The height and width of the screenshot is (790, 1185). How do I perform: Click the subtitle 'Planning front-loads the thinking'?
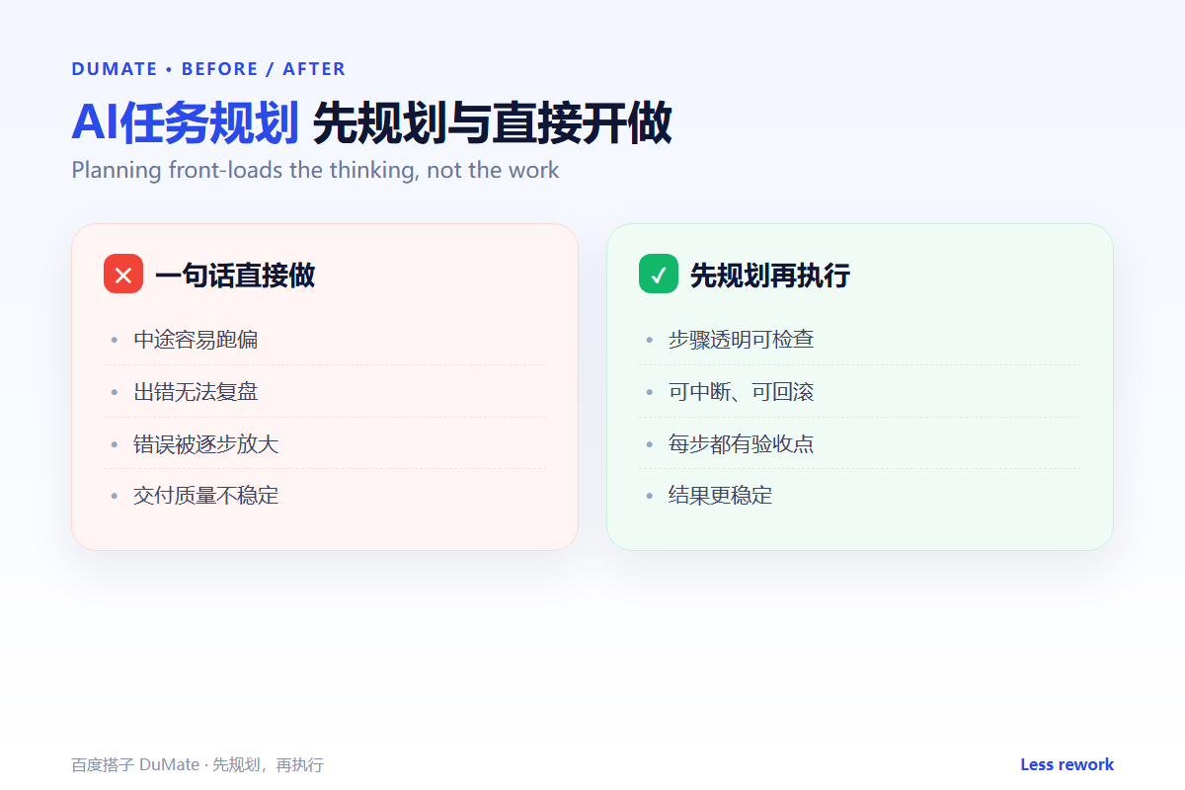[243, 170]
